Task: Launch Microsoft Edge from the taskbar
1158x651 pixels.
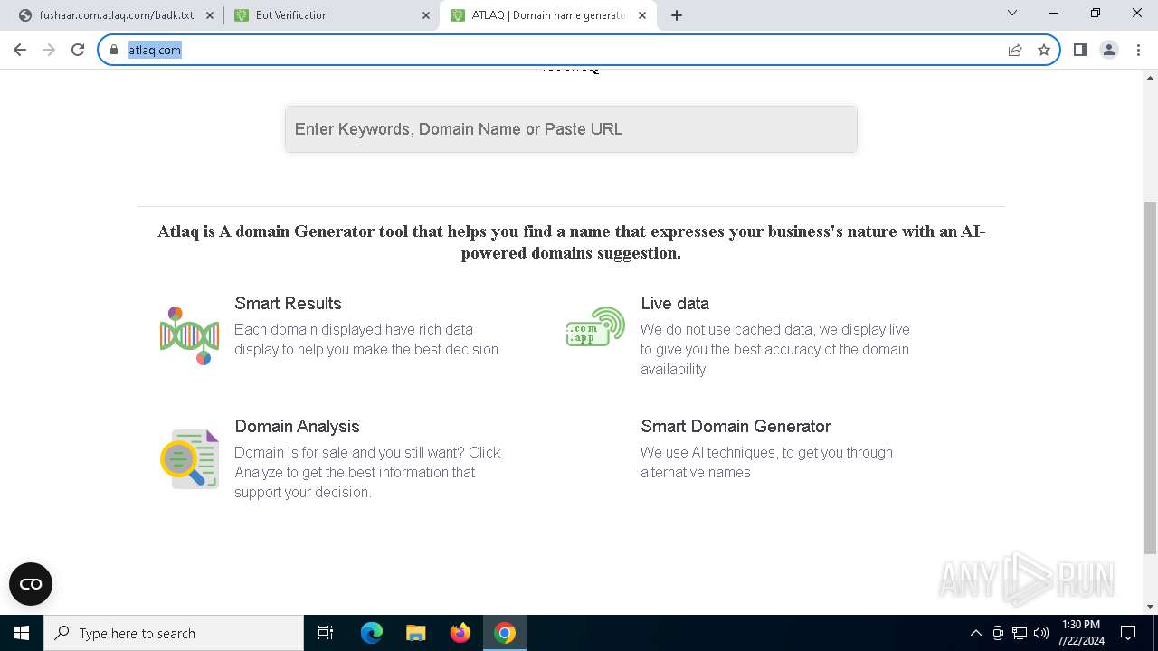Action: [372, 633]
